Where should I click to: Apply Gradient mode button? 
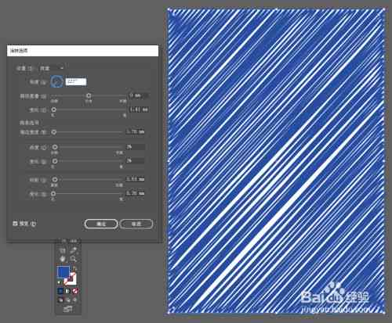67,291
